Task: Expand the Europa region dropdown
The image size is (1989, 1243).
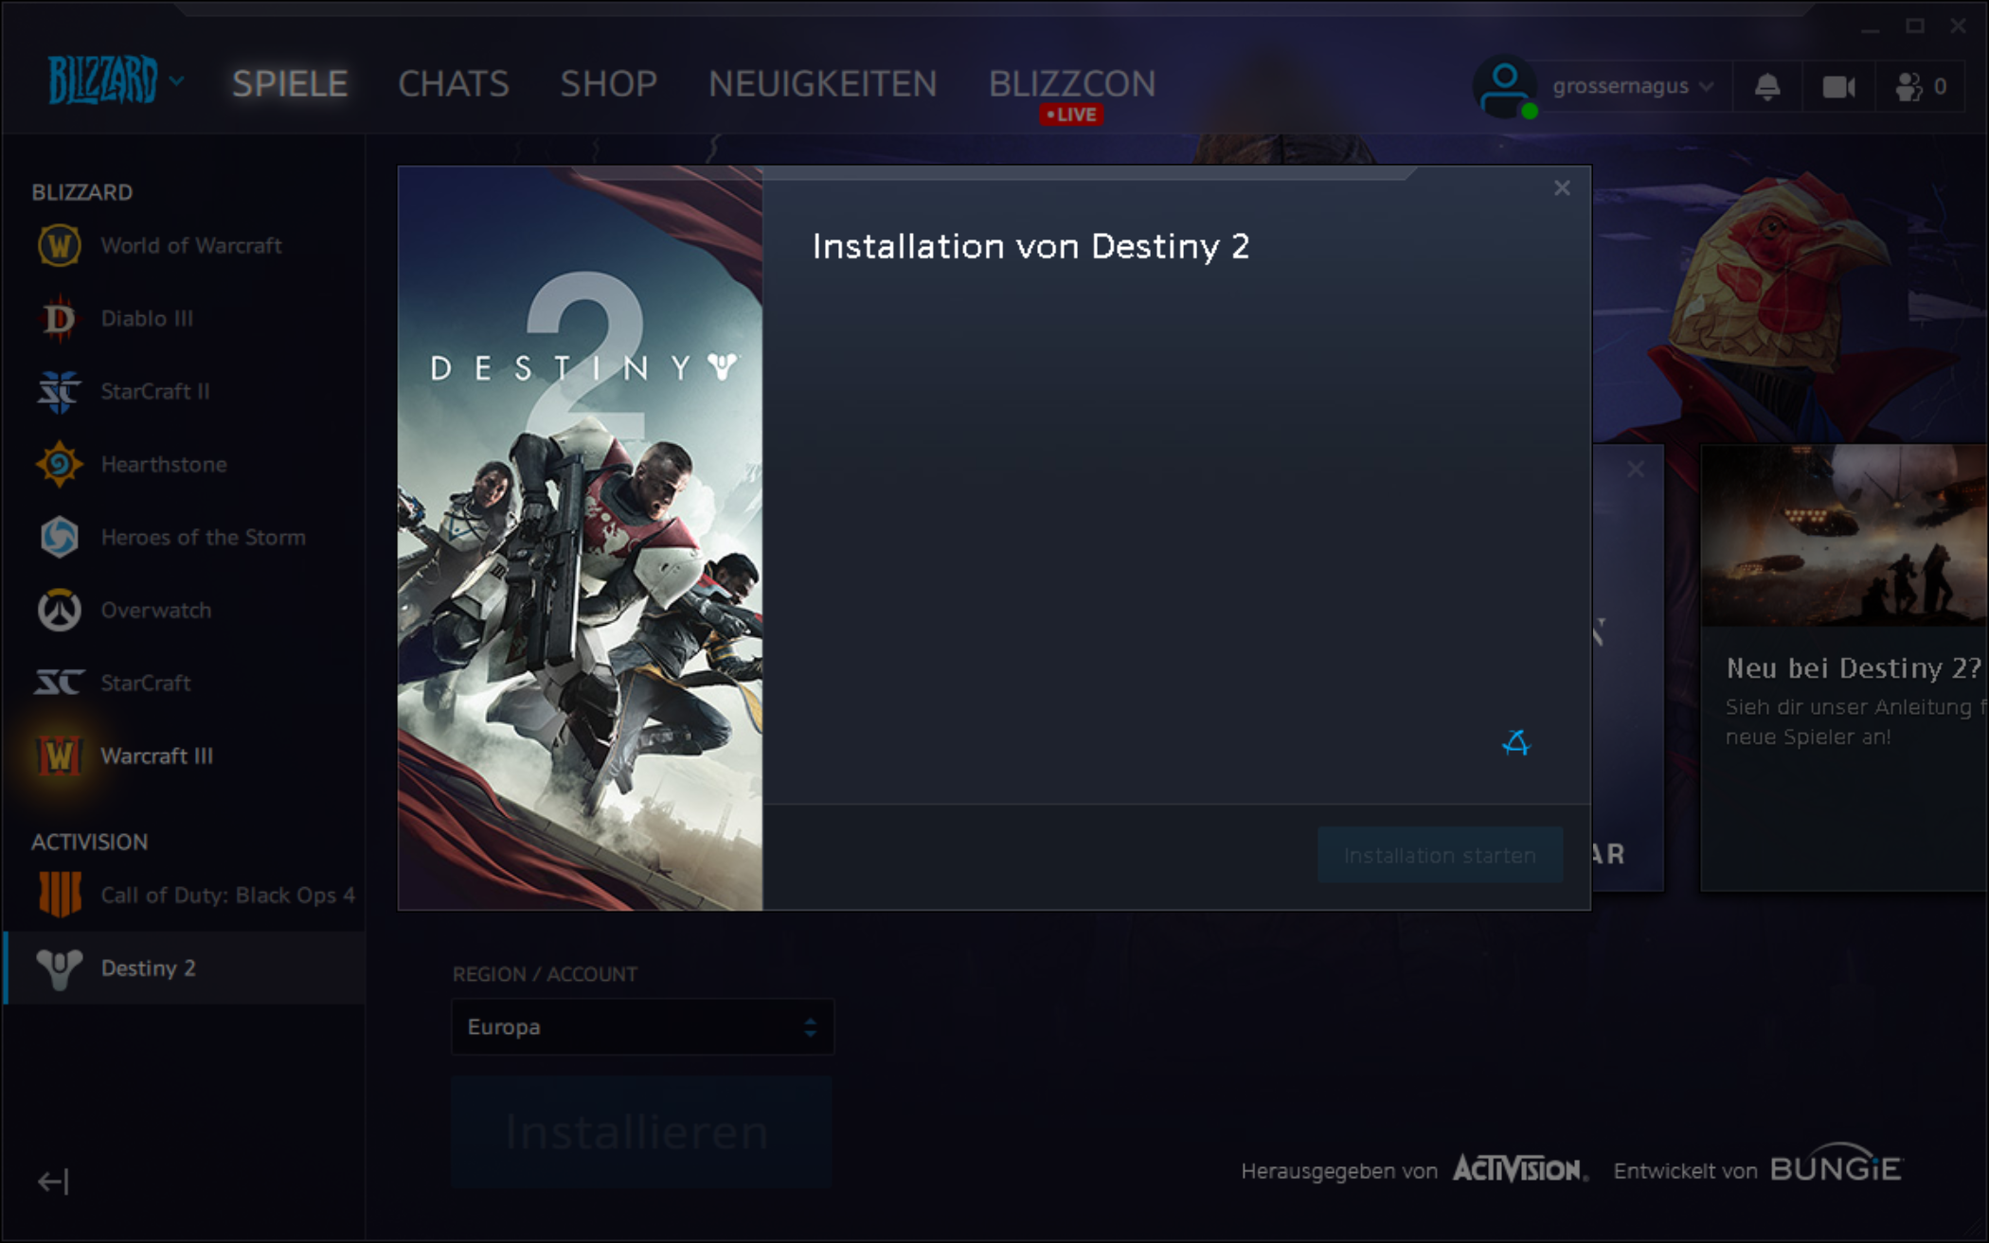Action: point(642,1027)
